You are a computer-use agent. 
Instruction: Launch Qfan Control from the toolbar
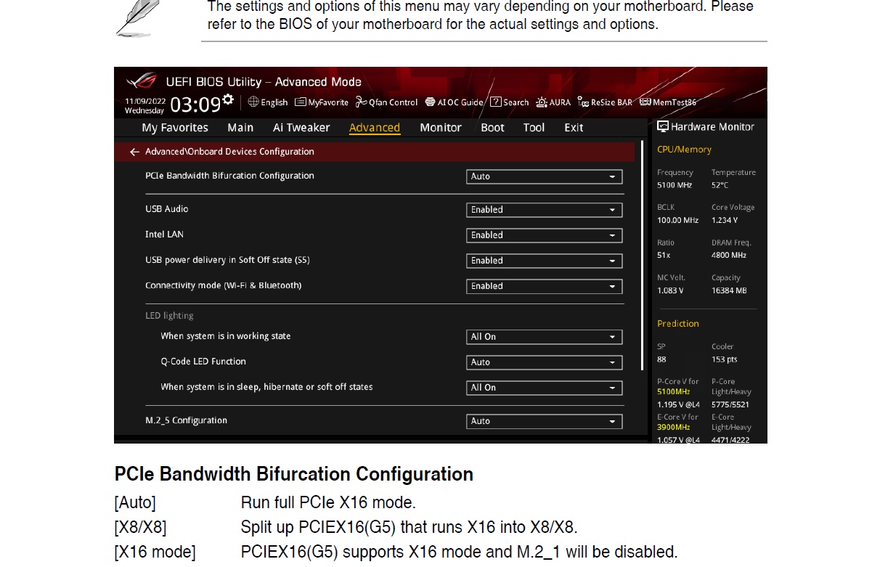386,102
